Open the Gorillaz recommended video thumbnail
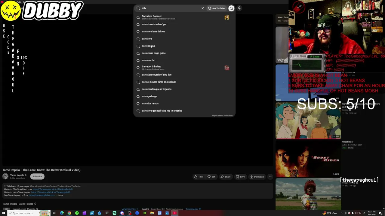 [308, 121]
